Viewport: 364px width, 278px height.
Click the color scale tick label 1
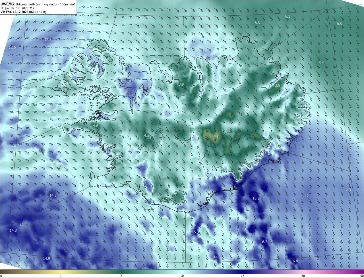tap(61, 276)
